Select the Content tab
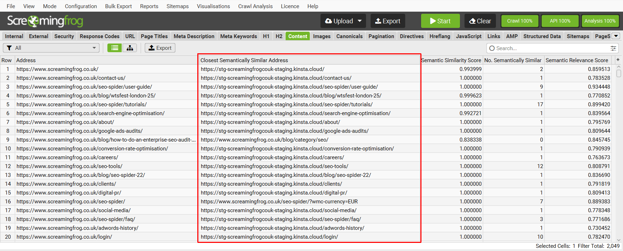 pos(298,36)
